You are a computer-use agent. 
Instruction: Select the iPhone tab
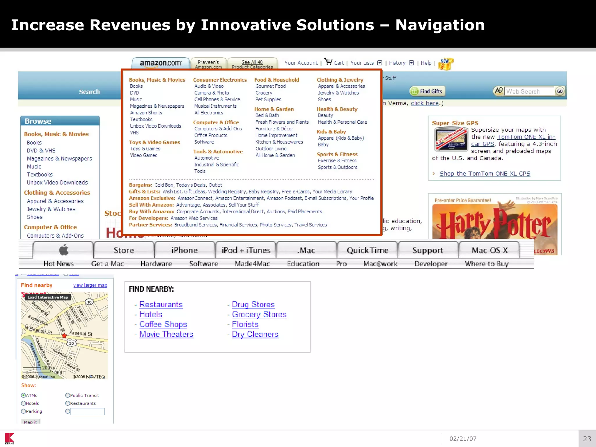[185, 250]
